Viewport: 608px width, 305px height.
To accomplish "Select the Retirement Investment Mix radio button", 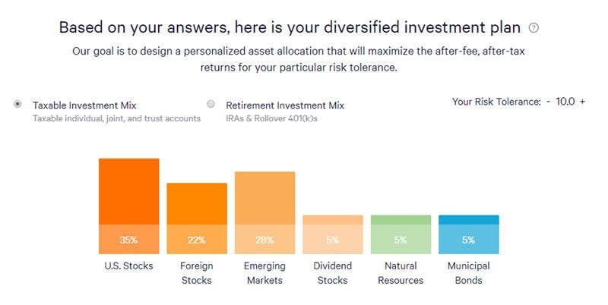I will click(211, 104).
